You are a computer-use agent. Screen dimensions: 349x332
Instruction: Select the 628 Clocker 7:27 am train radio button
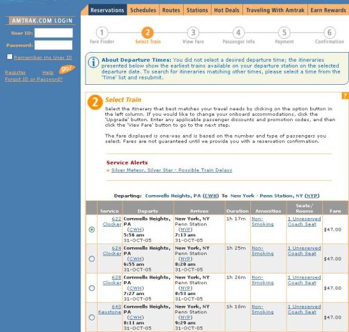point(91,288)
